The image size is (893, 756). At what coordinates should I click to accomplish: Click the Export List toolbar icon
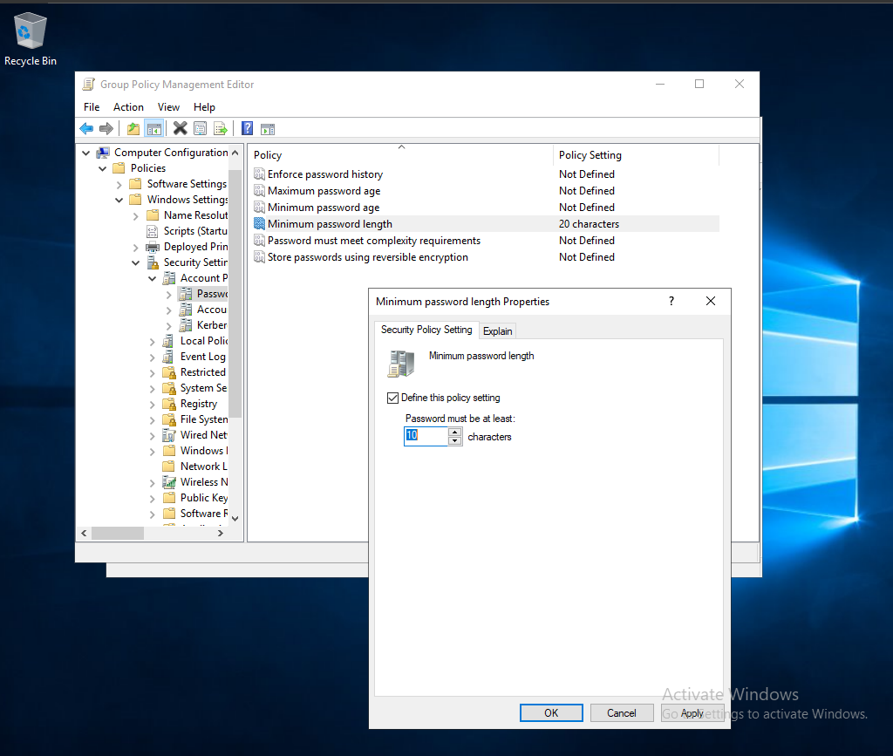(221, 129)
